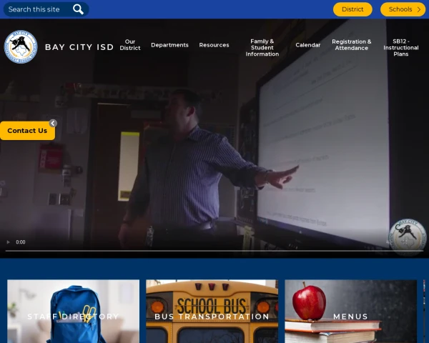Click the Schools button chevron arrow
This screenshot has width=429, height=343.
tap(419, 9)
